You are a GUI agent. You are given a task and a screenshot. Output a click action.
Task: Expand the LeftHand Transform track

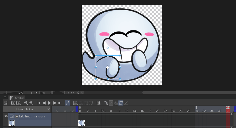(x=17, y=117)
